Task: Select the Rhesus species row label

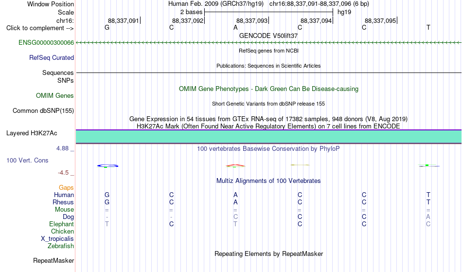Action: 63,202
